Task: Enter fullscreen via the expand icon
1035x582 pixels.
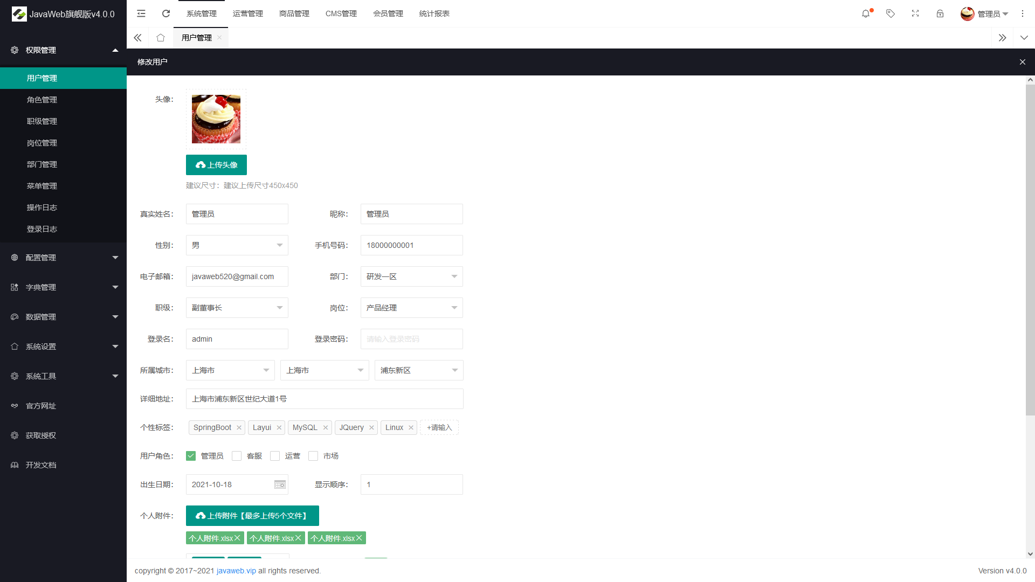Action: click(915, 13)
